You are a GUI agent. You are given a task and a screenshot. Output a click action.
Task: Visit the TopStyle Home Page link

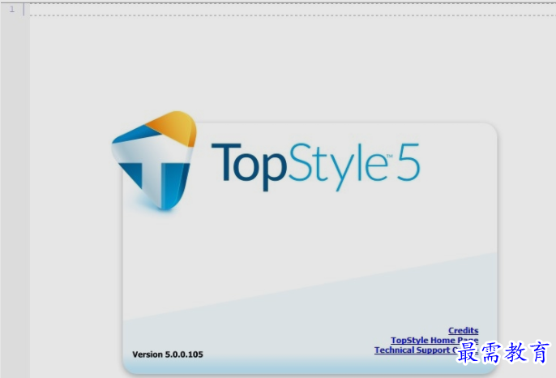pos(434,341)
